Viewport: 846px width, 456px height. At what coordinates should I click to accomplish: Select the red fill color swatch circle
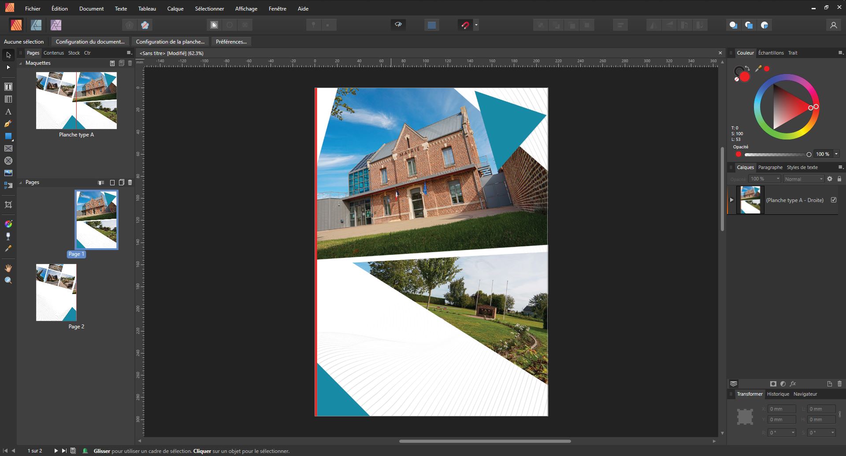pos(745,77)
